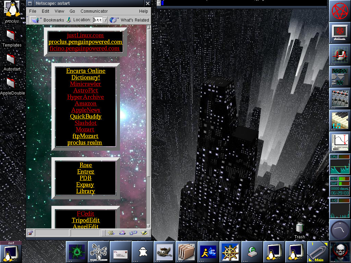Open the Minicrawler link

pos(85,84)
